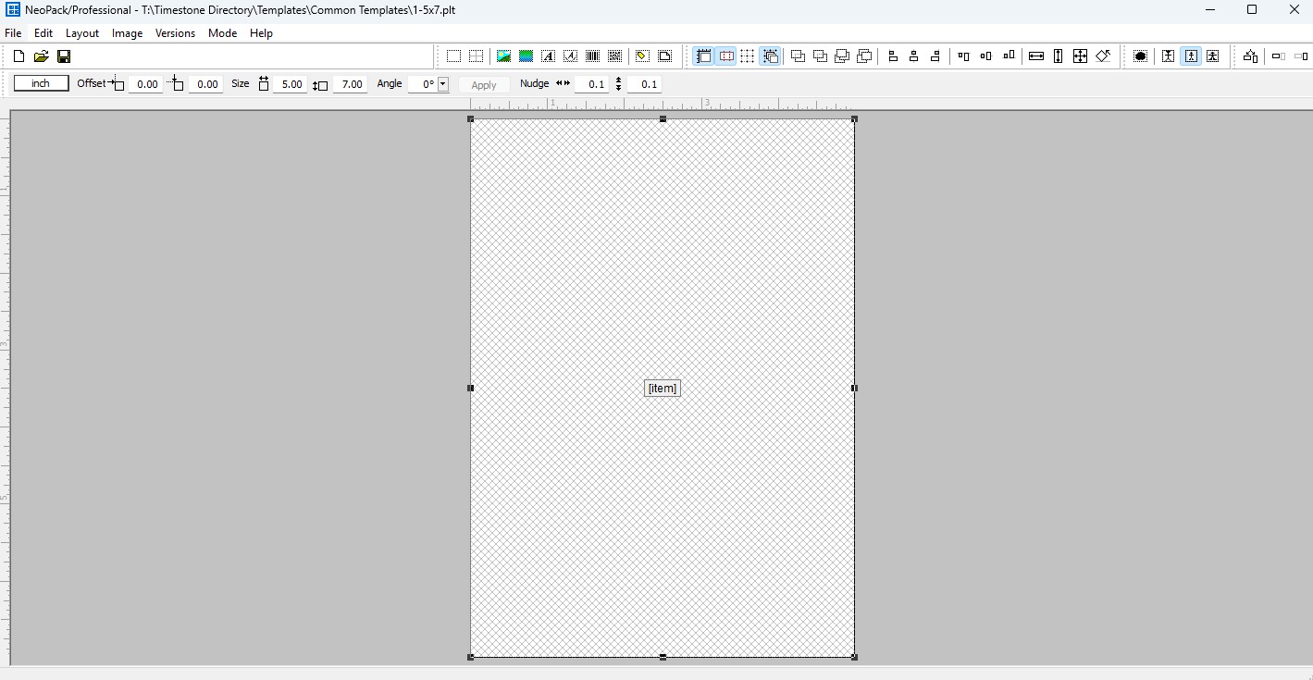Click the last grayed rectangle pair icon at the toolbar's right end
This screenshot has width=1313, height=680.
pos(1301,56)
